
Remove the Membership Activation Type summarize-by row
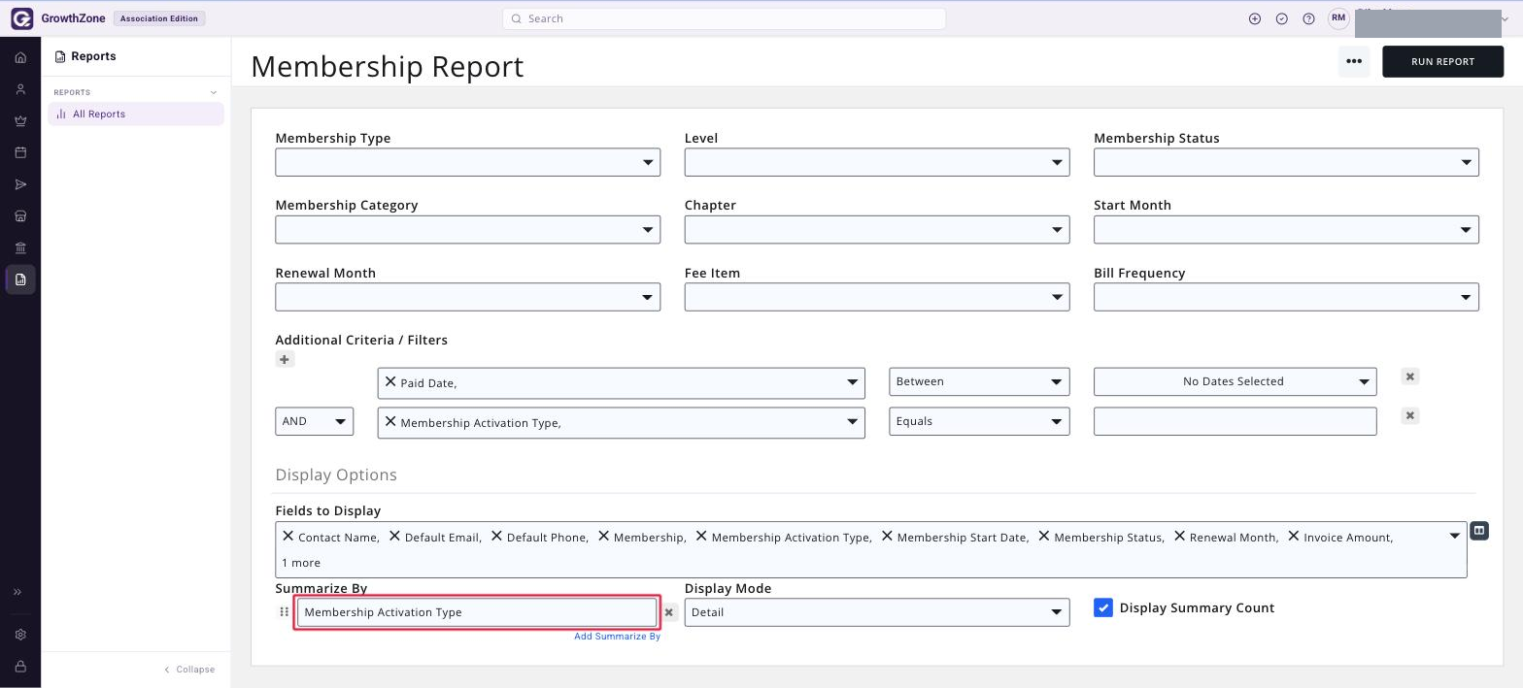coord(669,612)
